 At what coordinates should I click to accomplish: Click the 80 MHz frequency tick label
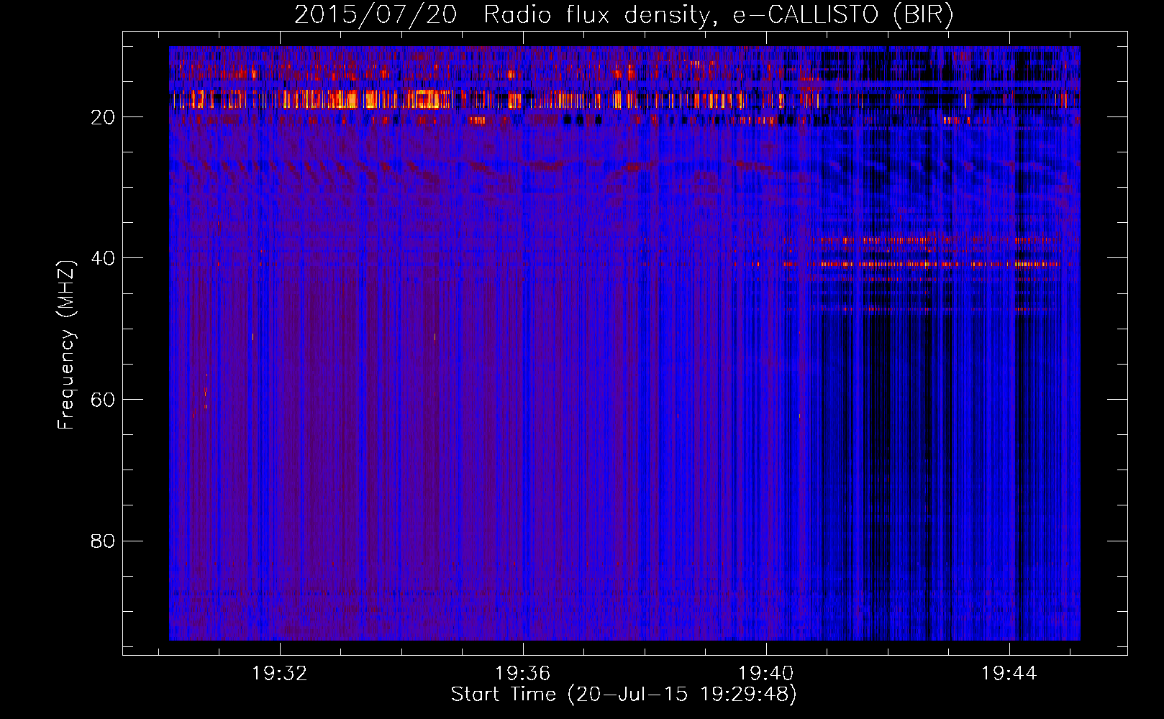click(x=103, y=541)
